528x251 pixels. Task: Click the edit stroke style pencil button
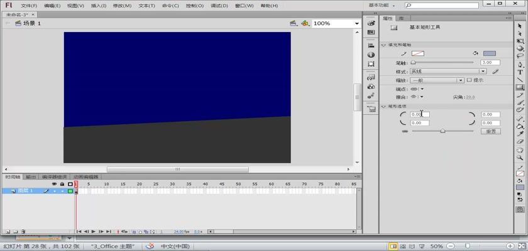(x=495, y=72)
